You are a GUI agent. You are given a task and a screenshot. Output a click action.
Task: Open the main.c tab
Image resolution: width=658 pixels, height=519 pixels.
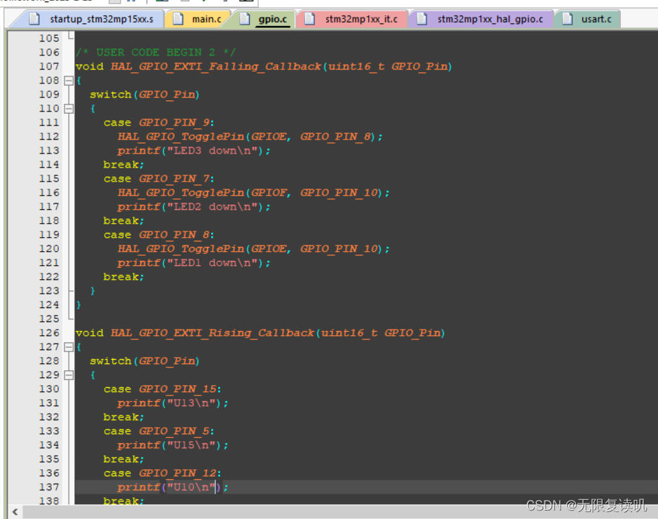coord(197,20)
